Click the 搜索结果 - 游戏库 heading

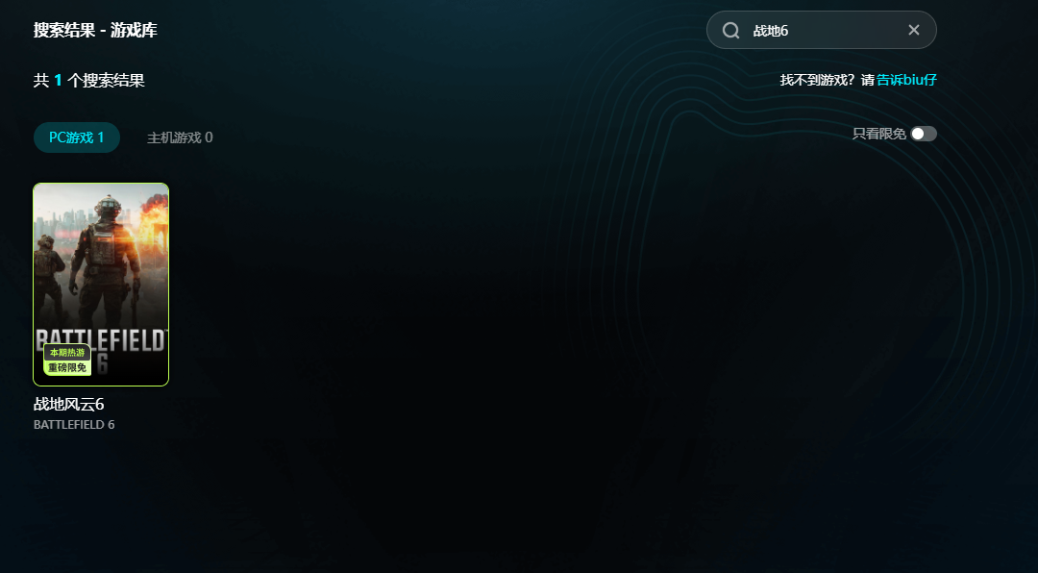(95, 31)
